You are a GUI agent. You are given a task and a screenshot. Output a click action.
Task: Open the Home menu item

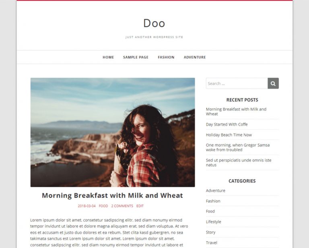[108, 57]
